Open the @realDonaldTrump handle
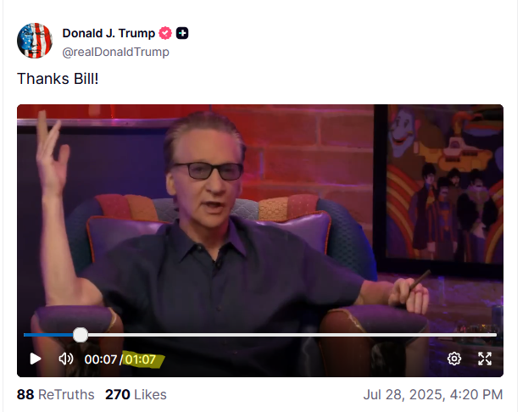 [116, 52]
